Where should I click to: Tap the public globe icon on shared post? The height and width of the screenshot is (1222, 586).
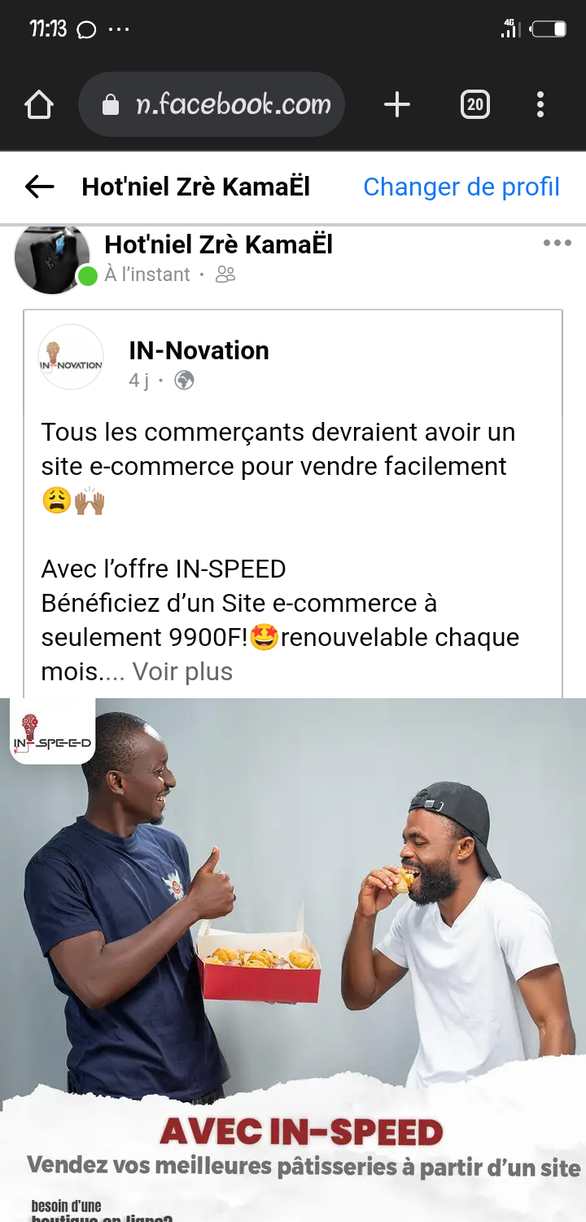pos(185,380)
